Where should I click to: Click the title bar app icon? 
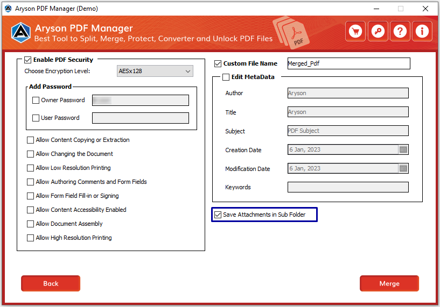(x=8, y=9)
